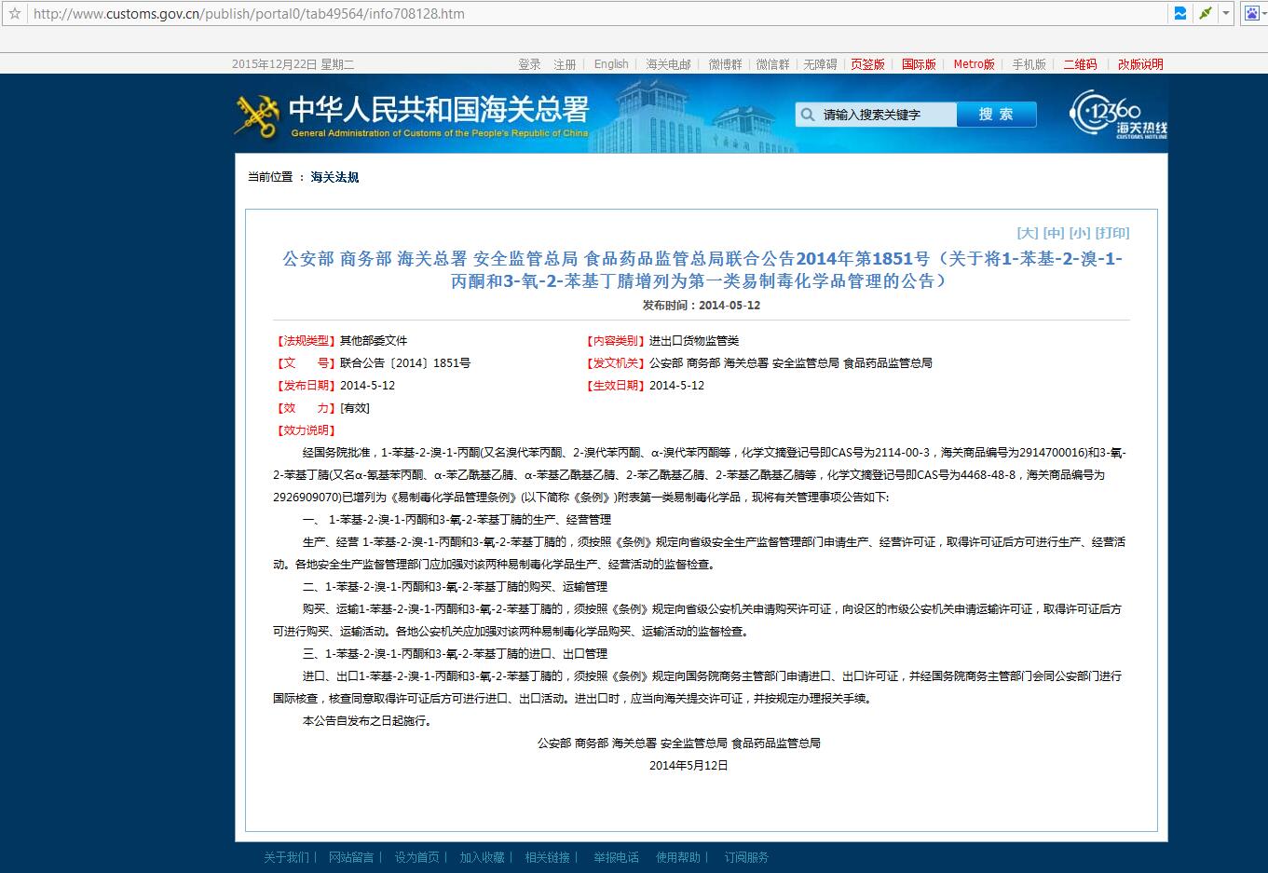
Task: Open the 无障碍 accessibility link
Action: (x=820, y=64)
